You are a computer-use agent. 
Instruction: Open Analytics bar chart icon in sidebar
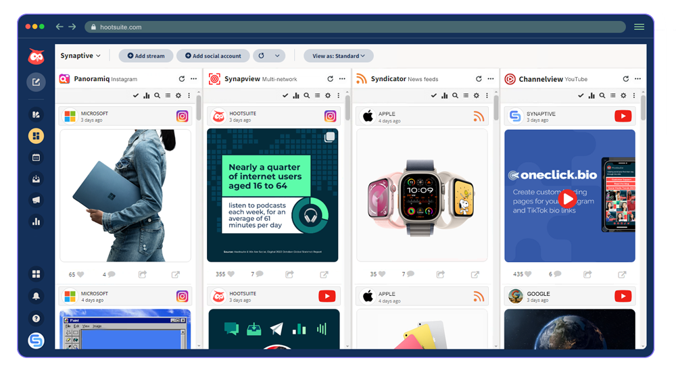[x=37, y=222]
